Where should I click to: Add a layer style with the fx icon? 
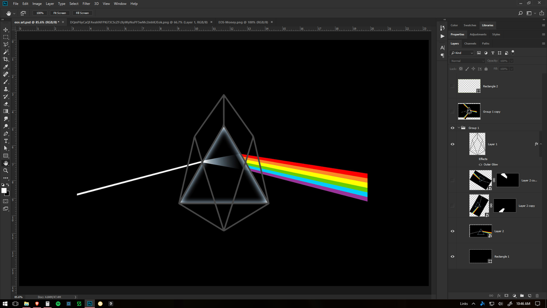tap(499, 296)
